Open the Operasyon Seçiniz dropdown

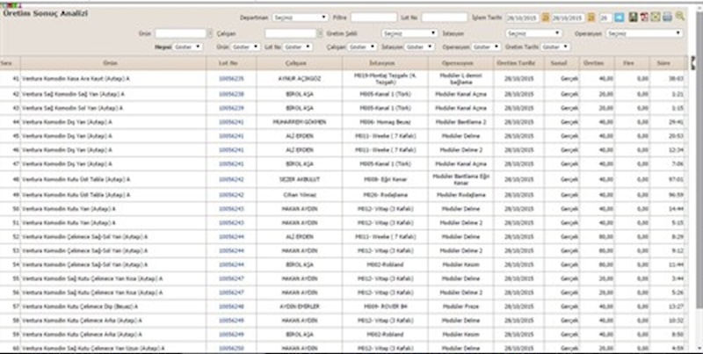644,33
